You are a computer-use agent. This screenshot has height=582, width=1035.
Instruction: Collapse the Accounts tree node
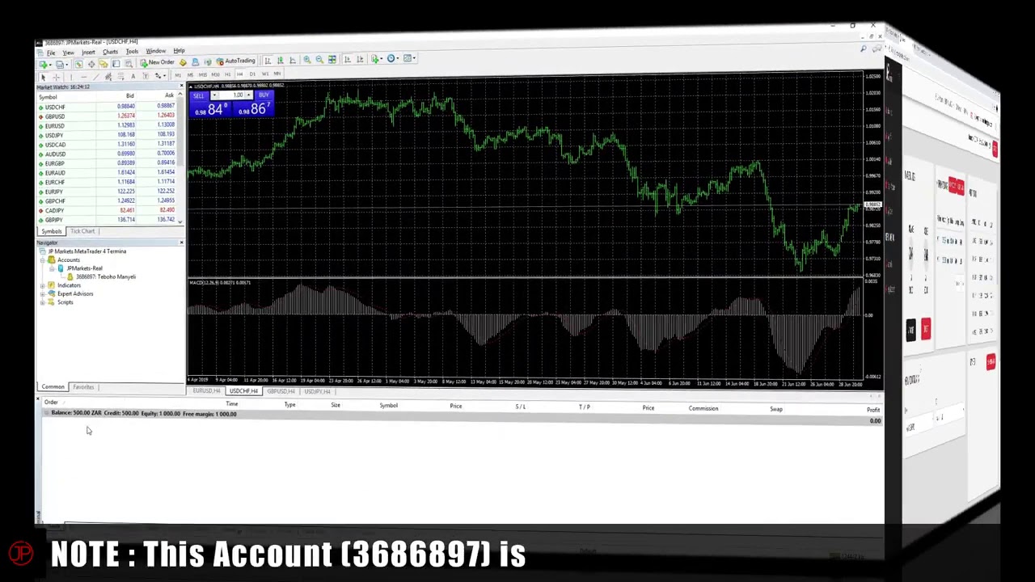coord(43,259)
